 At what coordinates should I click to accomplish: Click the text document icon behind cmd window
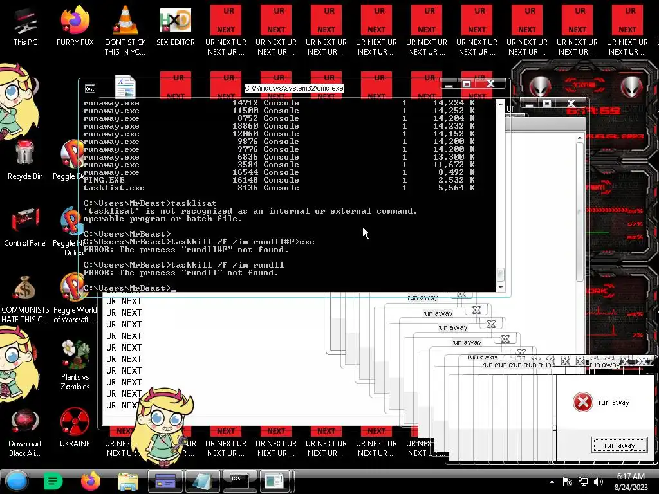tap(125, 87)
